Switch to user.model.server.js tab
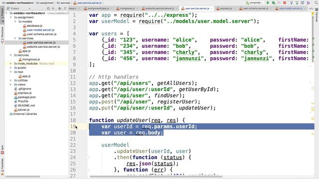 coord(290,8)
